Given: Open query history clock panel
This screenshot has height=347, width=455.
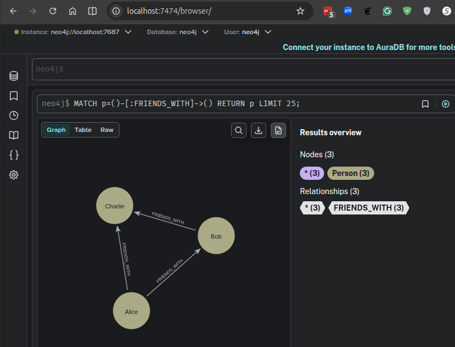Looking at the screenshot, I should pos(14,115).
